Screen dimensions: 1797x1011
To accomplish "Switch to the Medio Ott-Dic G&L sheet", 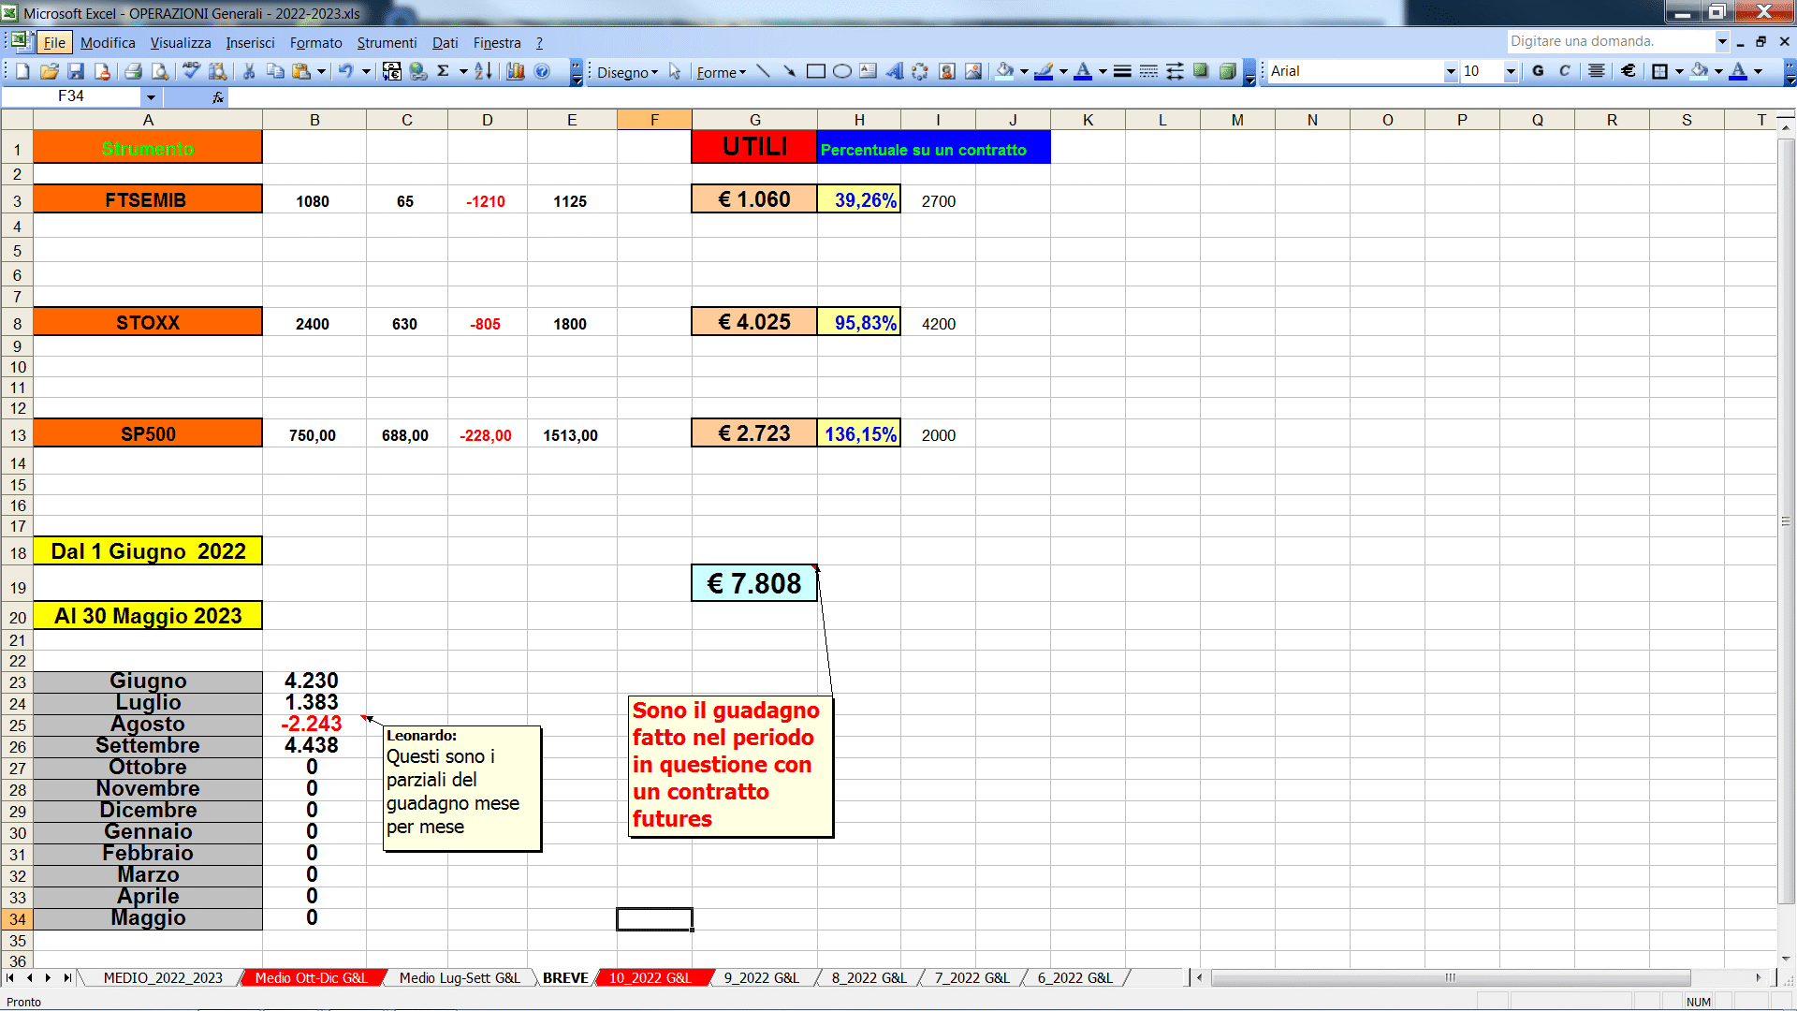I will pyautogui.click(x=311, y=977).
